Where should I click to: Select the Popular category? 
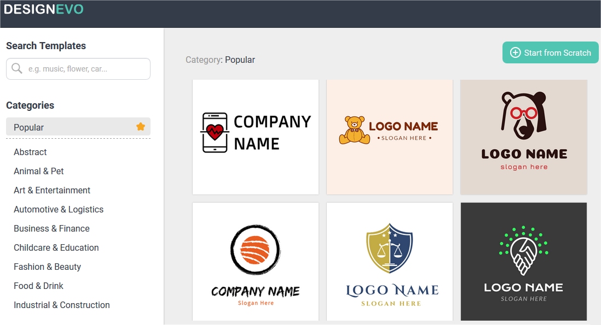[x=78, y=127]
